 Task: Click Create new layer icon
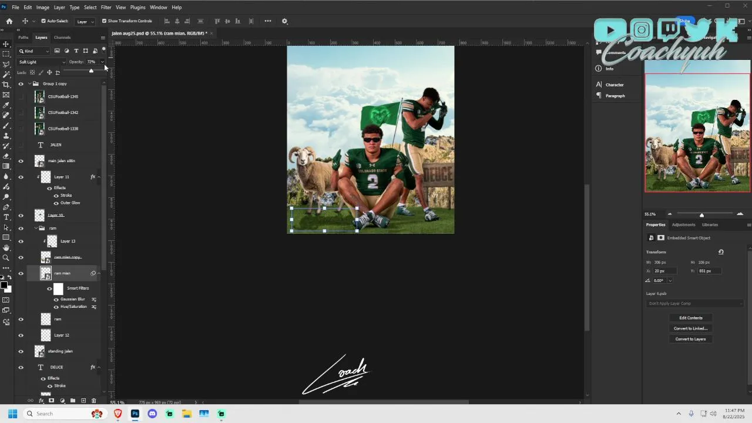[x=83, y=401]
